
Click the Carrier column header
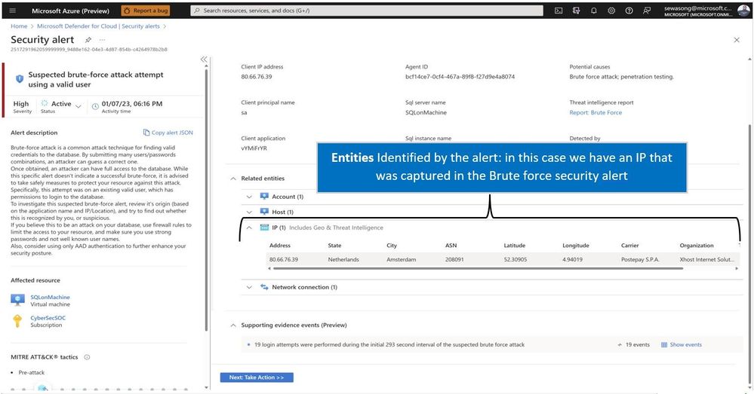[630, 246]
